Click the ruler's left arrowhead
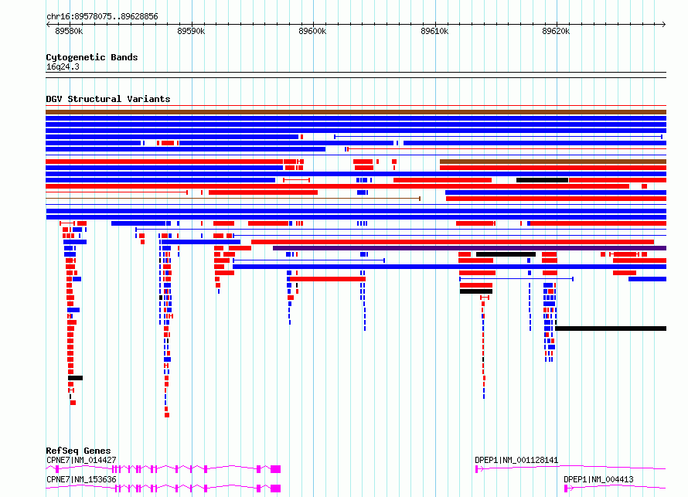This screenshot has width=688, height=497. (48, 25)
